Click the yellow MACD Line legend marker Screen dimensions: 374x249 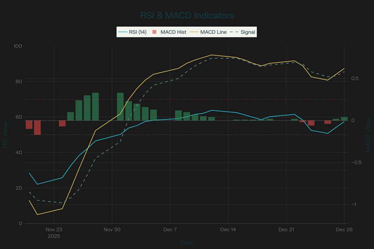(x=194, y=32)
